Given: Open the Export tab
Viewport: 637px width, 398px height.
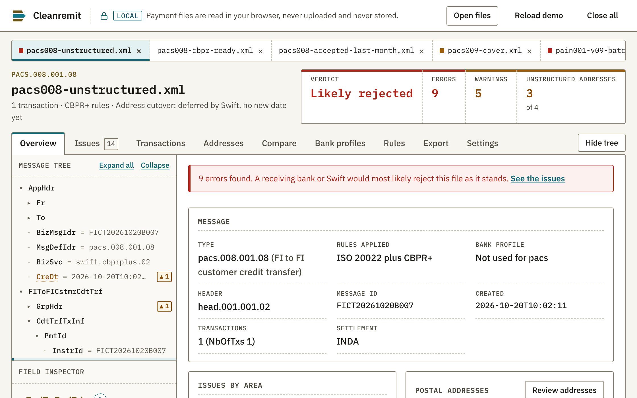Looking at the screenshot, I should coord(436,144).
